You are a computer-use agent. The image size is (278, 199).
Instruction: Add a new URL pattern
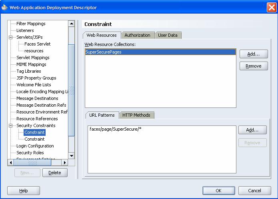pyautogui.click(x=252, y=130)
